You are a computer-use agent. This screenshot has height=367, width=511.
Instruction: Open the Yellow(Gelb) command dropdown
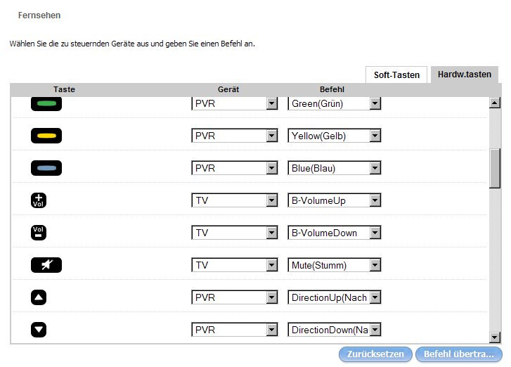coord(375,136)
